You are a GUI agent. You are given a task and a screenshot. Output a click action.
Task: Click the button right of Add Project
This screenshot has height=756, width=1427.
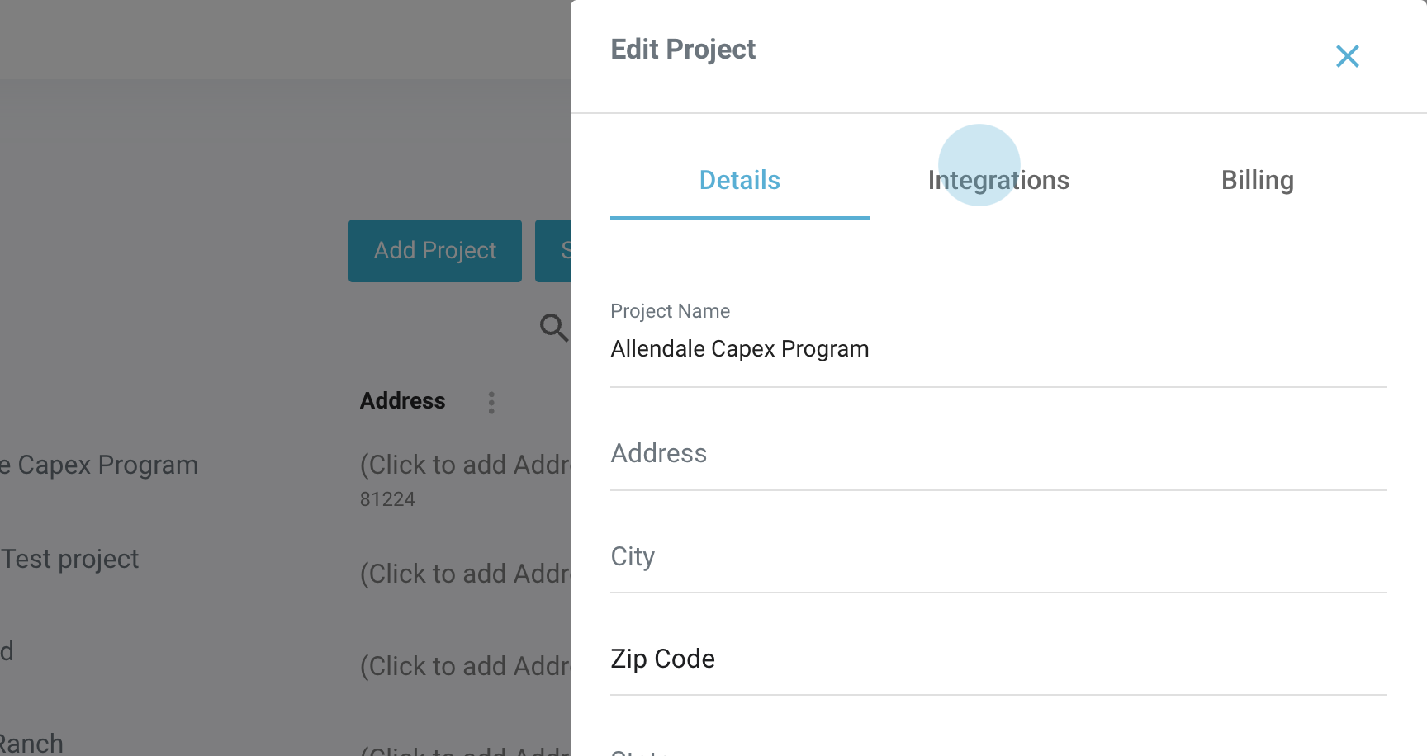point(553,251)
